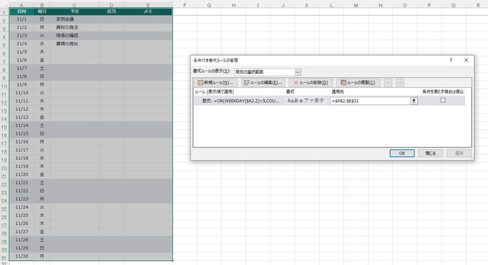Screen dimensions: 488x265
Task: Click the 担当 header cell
Action: [x=111, y=11]
